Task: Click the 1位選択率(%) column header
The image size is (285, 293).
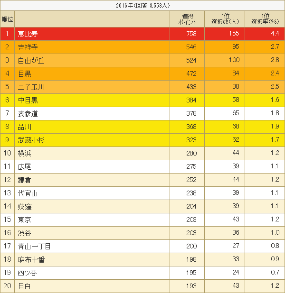Action: (x=265, y=19)
